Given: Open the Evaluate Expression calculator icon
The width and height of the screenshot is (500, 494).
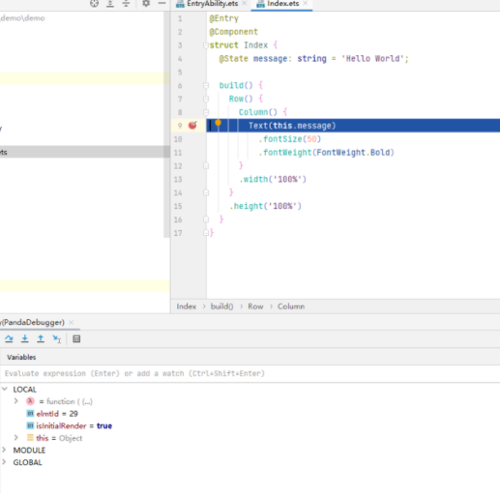Looking at the screenshot, I should point(76,339).
